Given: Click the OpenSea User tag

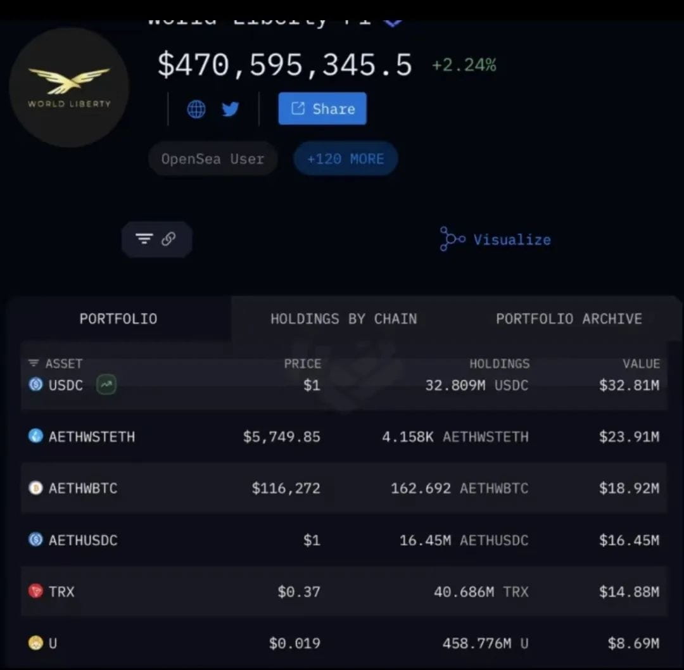Looking at the screenshot, I should (212, 158).
